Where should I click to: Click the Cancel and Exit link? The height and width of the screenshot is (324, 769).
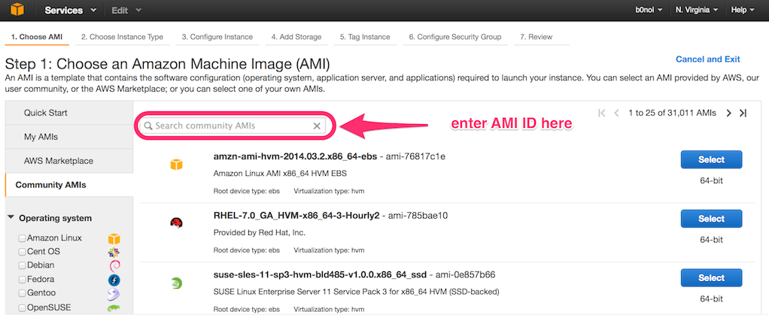coord(708,59)
